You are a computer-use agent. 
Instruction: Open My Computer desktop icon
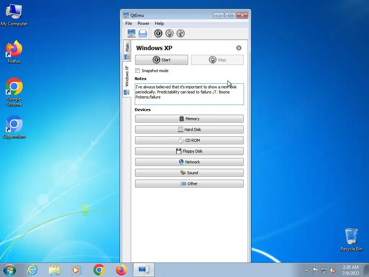14,15
